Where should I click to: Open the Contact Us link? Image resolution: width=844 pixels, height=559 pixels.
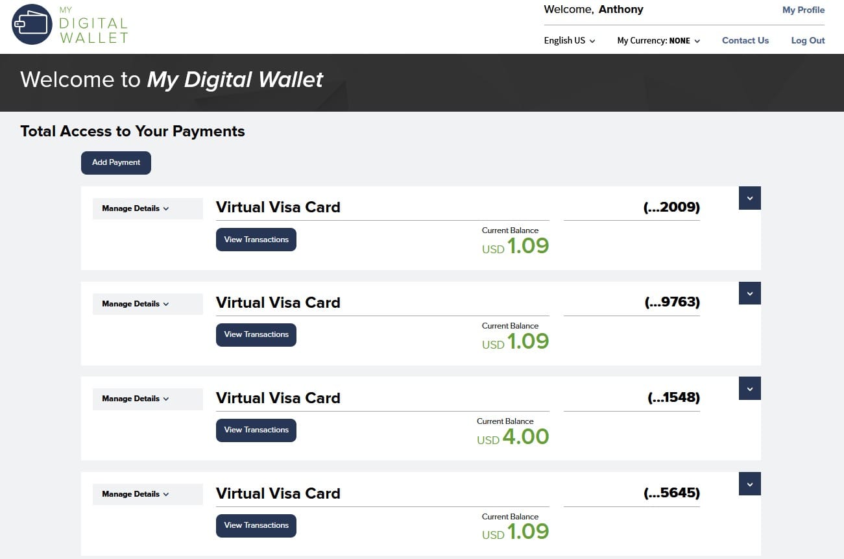point(745,40)
